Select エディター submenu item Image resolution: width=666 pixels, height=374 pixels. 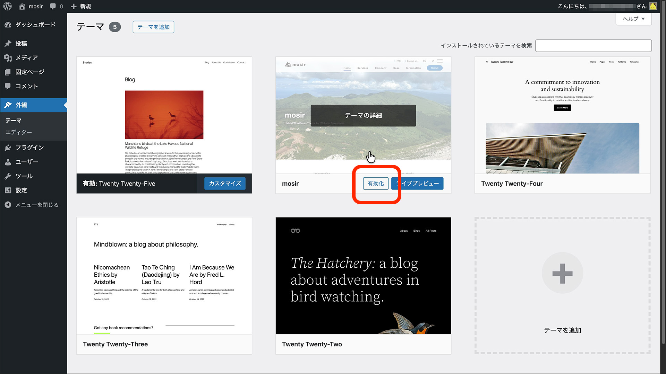pyautogui.click(x=19, y=132)
